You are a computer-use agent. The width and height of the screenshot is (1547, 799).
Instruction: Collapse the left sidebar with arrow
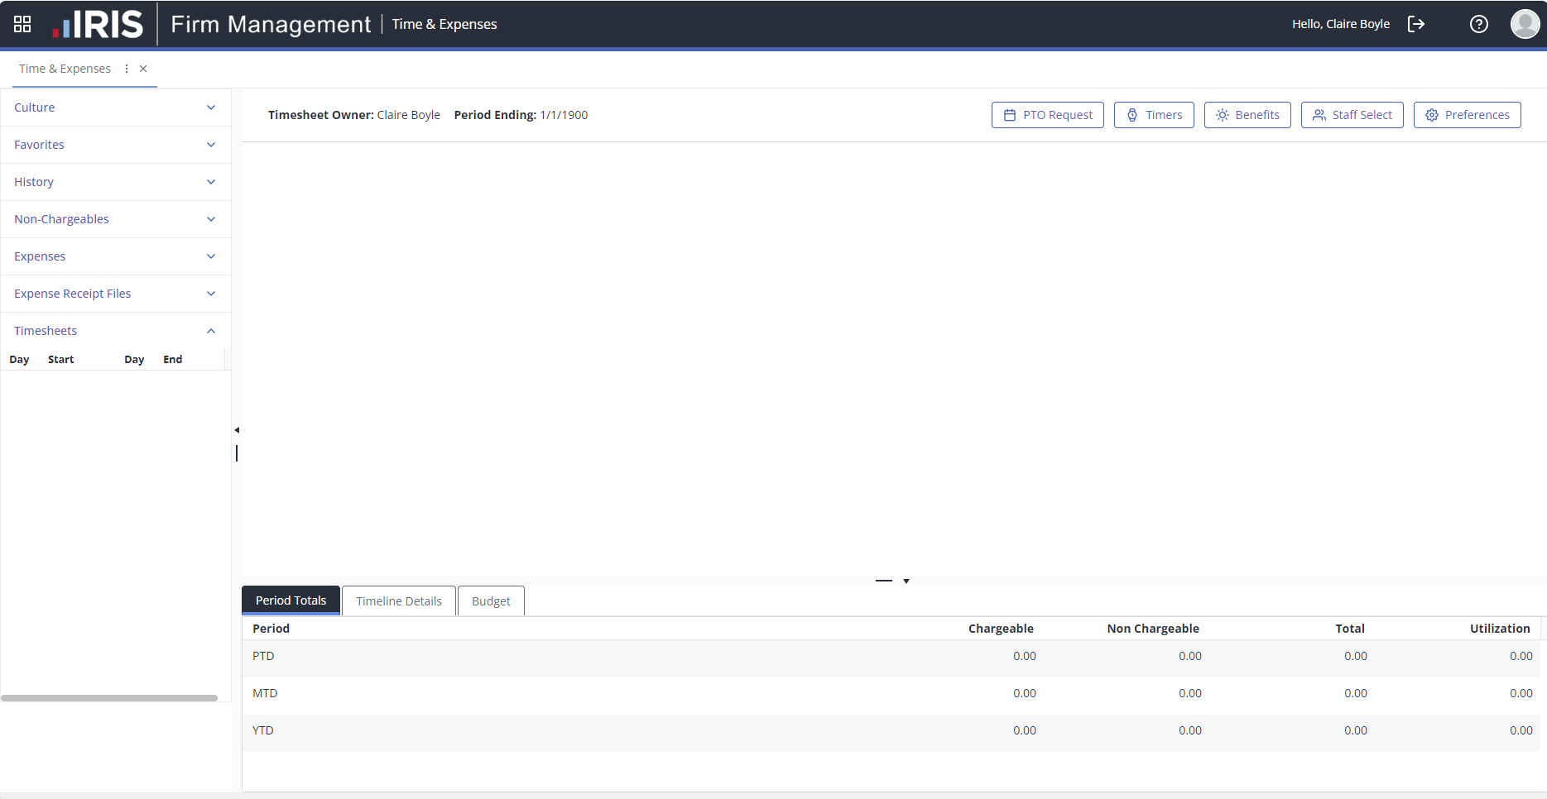[x=237, y=430]
